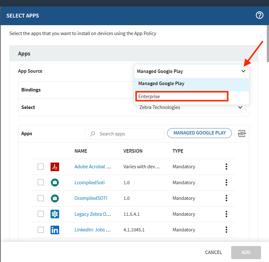
Task: Click the MANAGED GOOGLE PLAY button
Action: [x=200, y=133]
